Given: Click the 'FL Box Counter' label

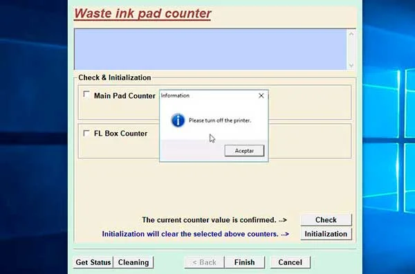Looking at the screenshot, I should (120, 133).
